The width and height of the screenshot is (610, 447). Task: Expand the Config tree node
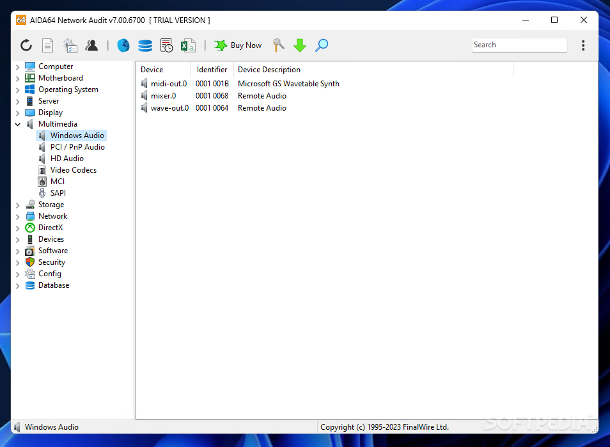[17, 274]
